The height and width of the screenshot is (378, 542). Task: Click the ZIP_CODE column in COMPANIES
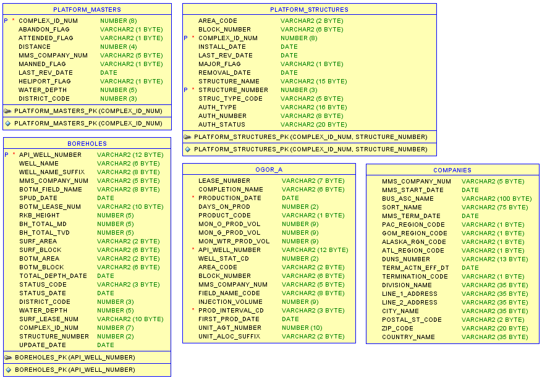tap(397, 328)
